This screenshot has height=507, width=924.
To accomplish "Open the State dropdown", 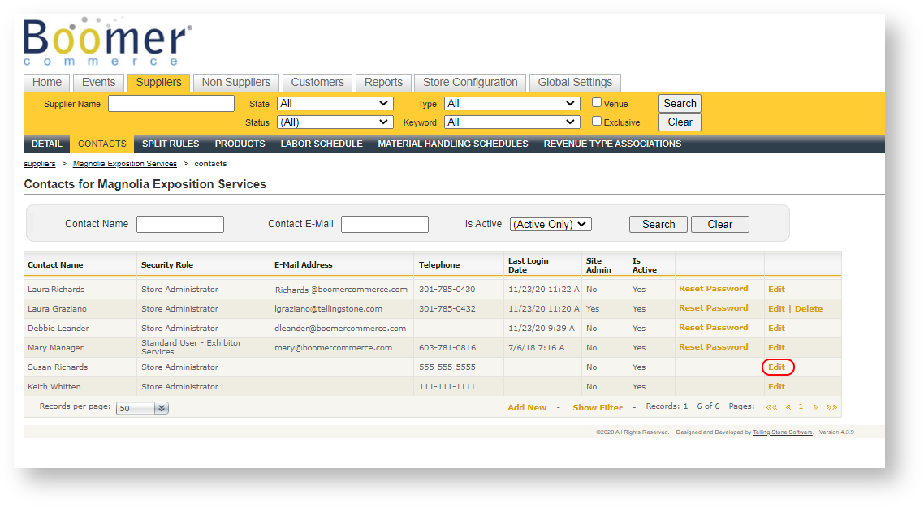I will pos(335,104).
